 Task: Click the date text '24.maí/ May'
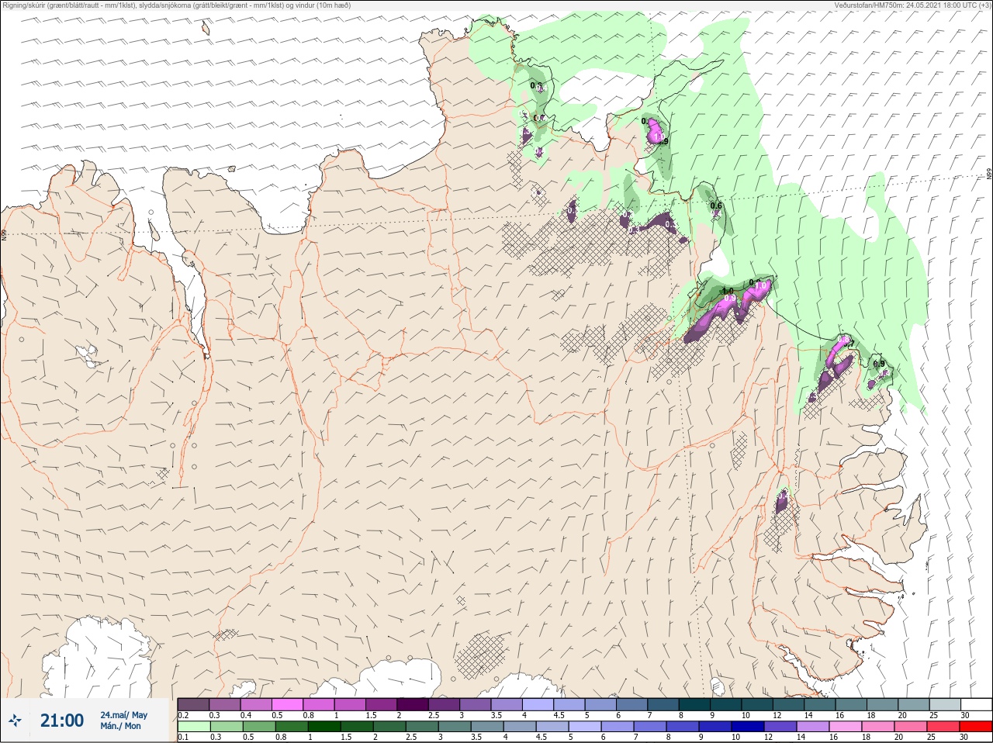pos(123,715)
